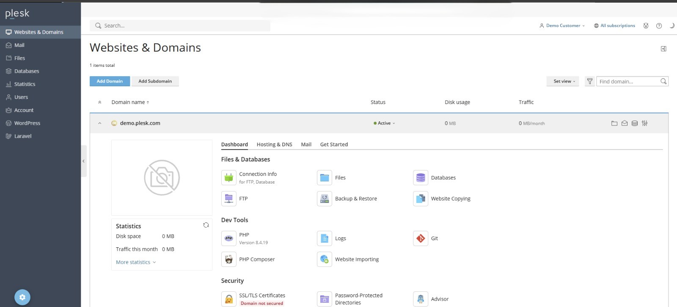This screenshot has width=677, height=307.
Task: Open the Files manager icon
Action: click(325, 178)
